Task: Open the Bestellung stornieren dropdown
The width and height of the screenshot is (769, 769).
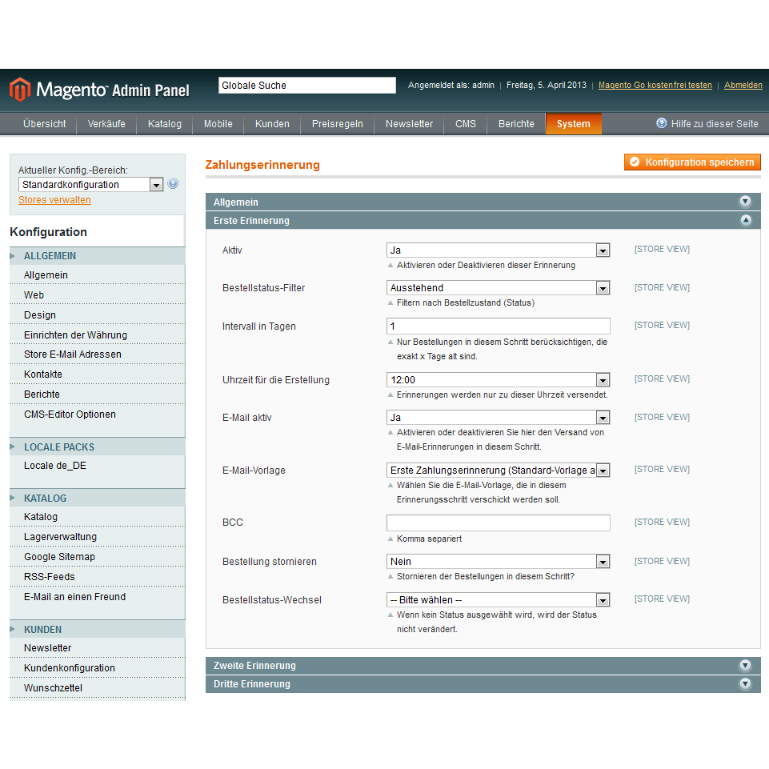Action: [499, 562]
